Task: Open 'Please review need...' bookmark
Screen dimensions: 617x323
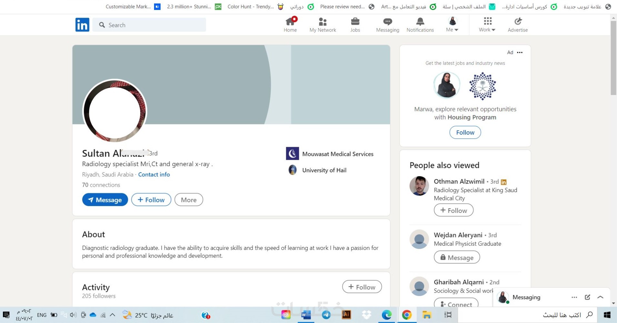Action: point(347,7)
